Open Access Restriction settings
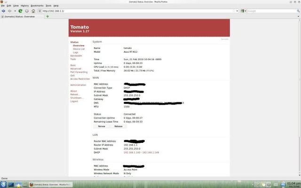301x188 pixels. point(80,79)
